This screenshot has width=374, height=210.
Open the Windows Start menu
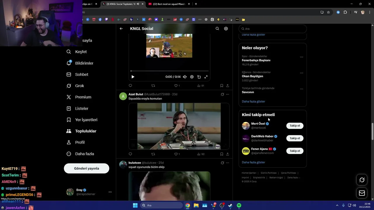pos(135,205)
